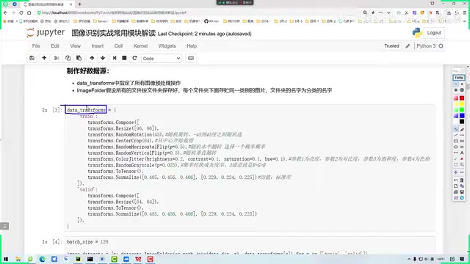The height and width of the screenshot is (264, 470).
Task: Clear annotations with the trash bin icon
Action: tap(462, 180)
